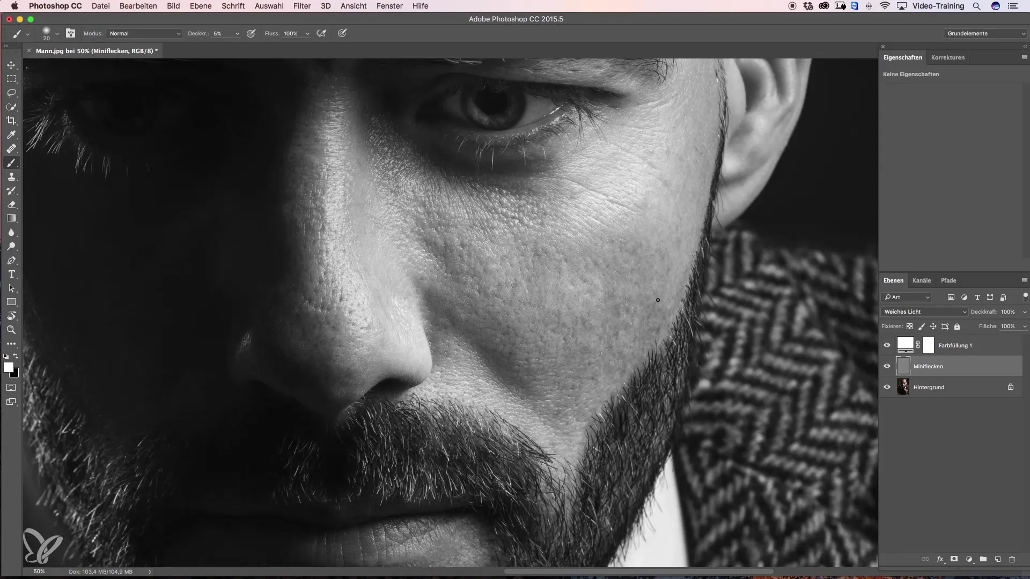Viewport: 1030px width, 579px height.
Task: Open the brush preset picker dropdown
Action: 57,33
